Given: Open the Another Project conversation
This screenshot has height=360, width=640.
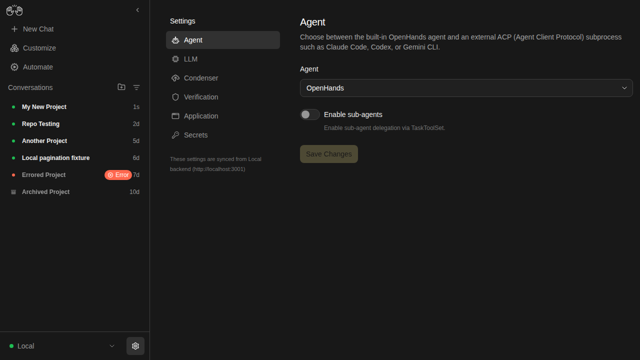Looking at the screenshot, I should coord(74,141).
